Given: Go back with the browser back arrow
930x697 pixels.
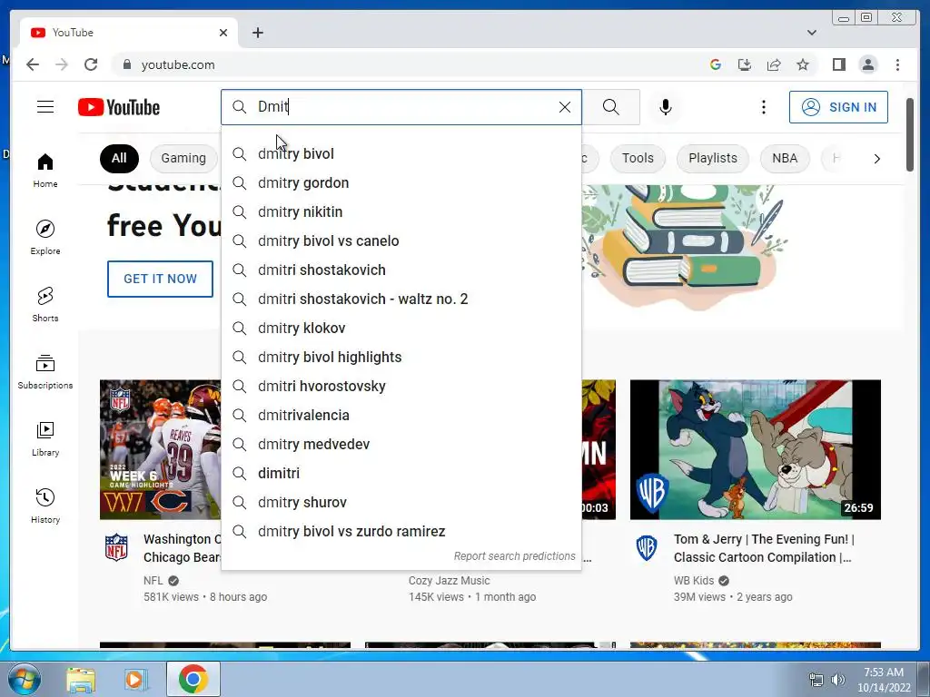Looking at the screenshot, I should [33, 64].
